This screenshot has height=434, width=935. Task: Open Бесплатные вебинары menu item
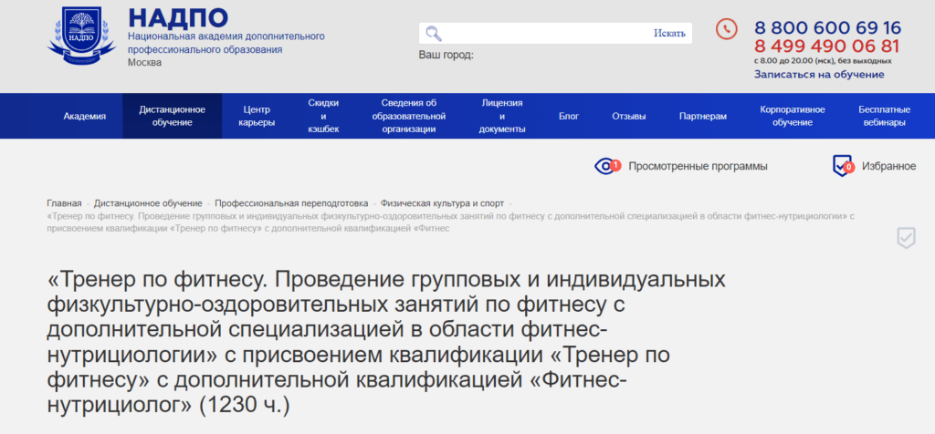(x=884, y=116)
